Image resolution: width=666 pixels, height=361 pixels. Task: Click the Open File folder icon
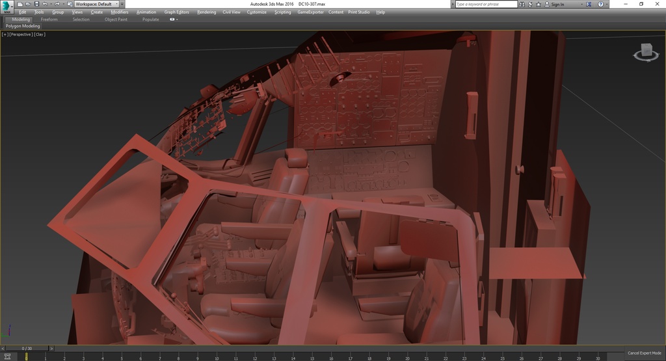click(x=28, y=4)
